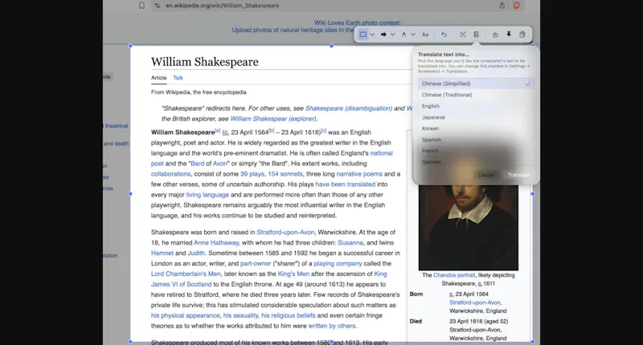Visit the Stratford-upon-Avon paragraph link
Viewport: 643px width, 345px height.
coord(285,232)
